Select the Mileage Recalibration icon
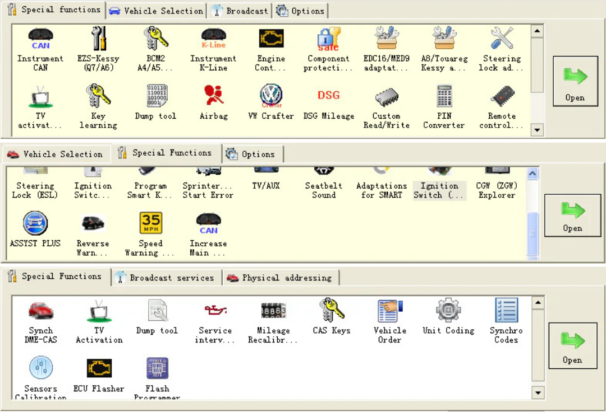Screen dimensions: 606x412 point(273,311)
